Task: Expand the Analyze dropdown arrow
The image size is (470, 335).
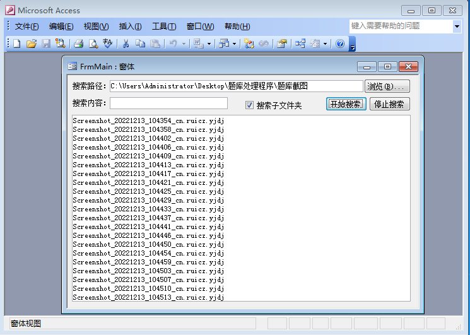Action: point(234,44)
